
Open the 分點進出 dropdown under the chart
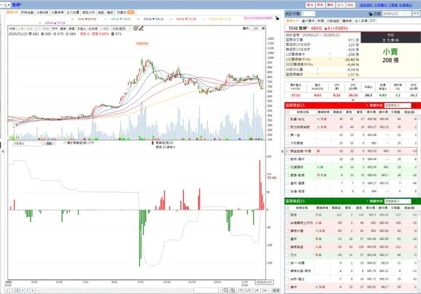pos(28,144)
